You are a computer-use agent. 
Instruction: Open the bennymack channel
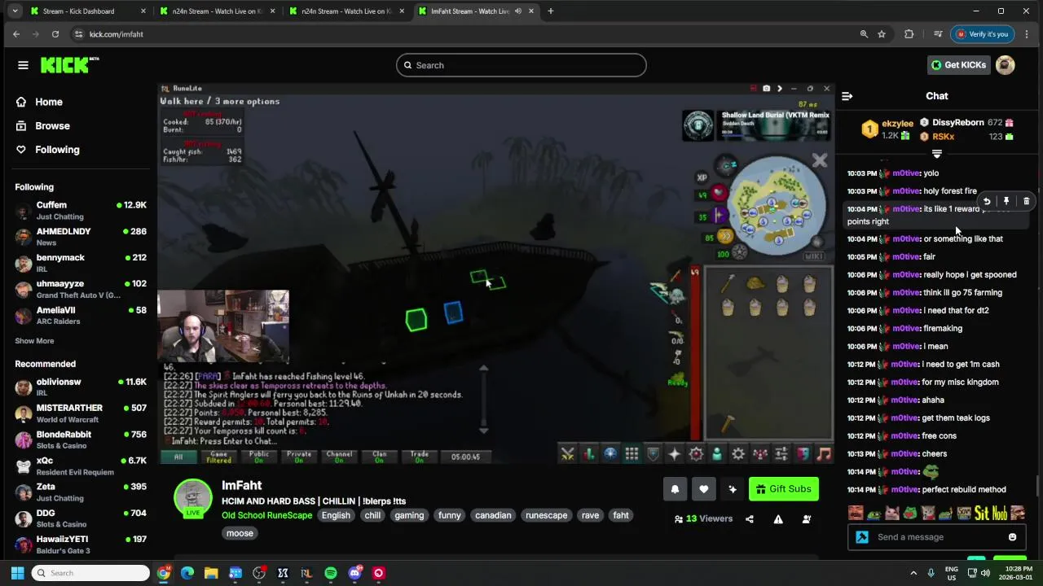[80, 264]
